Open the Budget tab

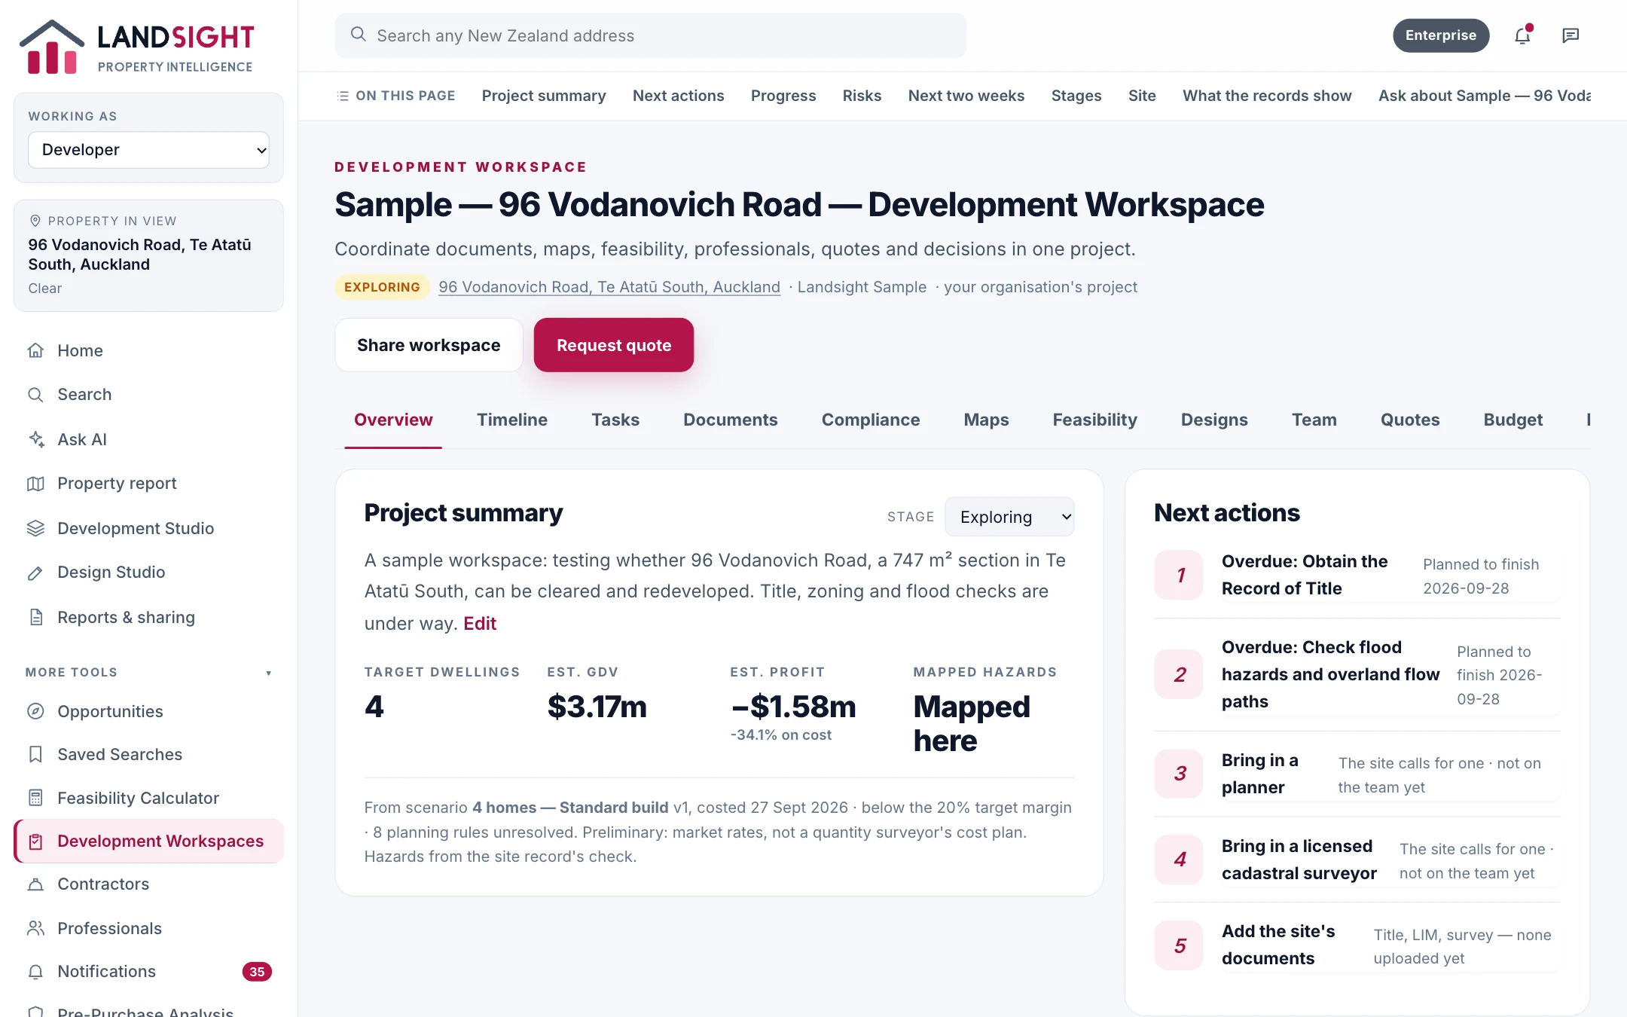click(1513, 420)
